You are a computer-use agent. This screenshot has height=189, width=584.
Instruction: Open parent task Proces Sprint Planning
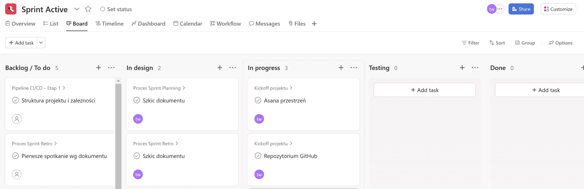(159, 88)
